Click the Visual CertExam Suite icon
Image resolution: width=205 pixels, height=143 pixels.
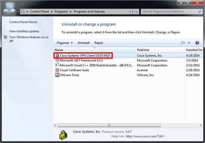coord(57,70)
